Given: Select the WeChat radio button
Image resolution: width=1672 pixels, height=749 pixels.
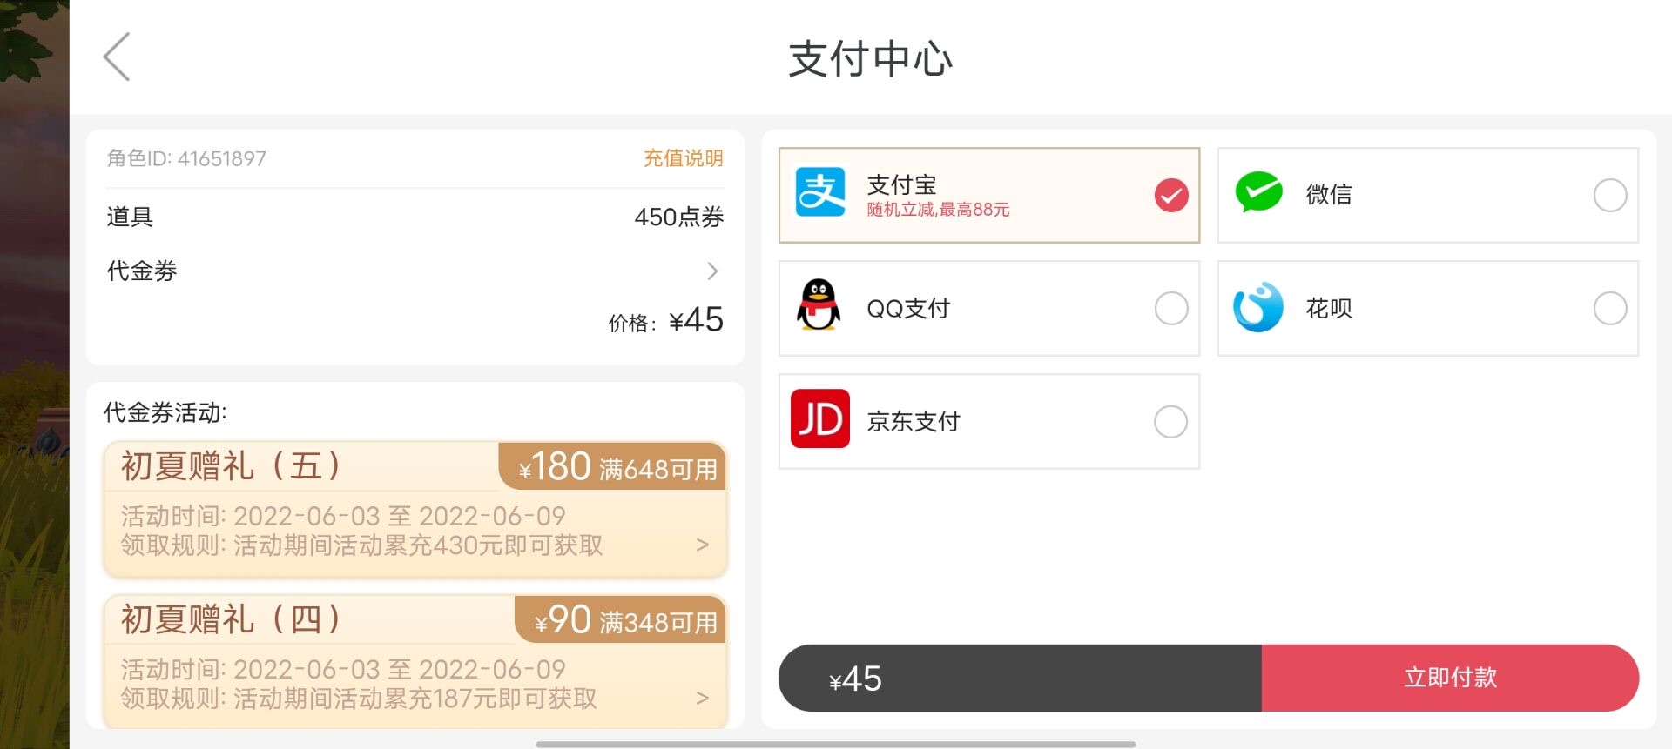Looking at the screenshot, I should pos(1610,195).
